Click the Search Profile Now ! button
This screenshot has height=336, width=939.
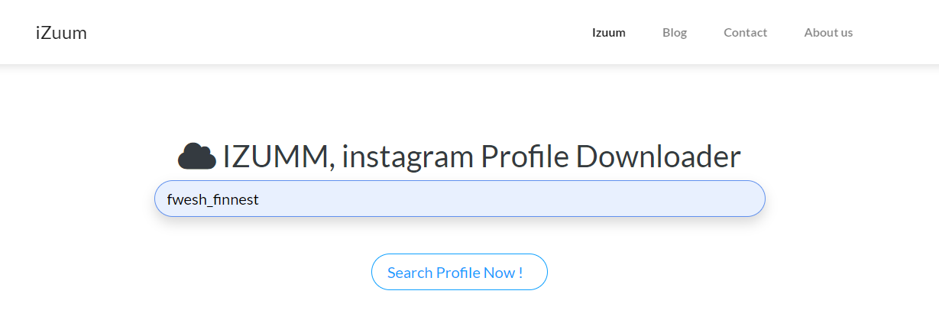click(x=459, y=272)
